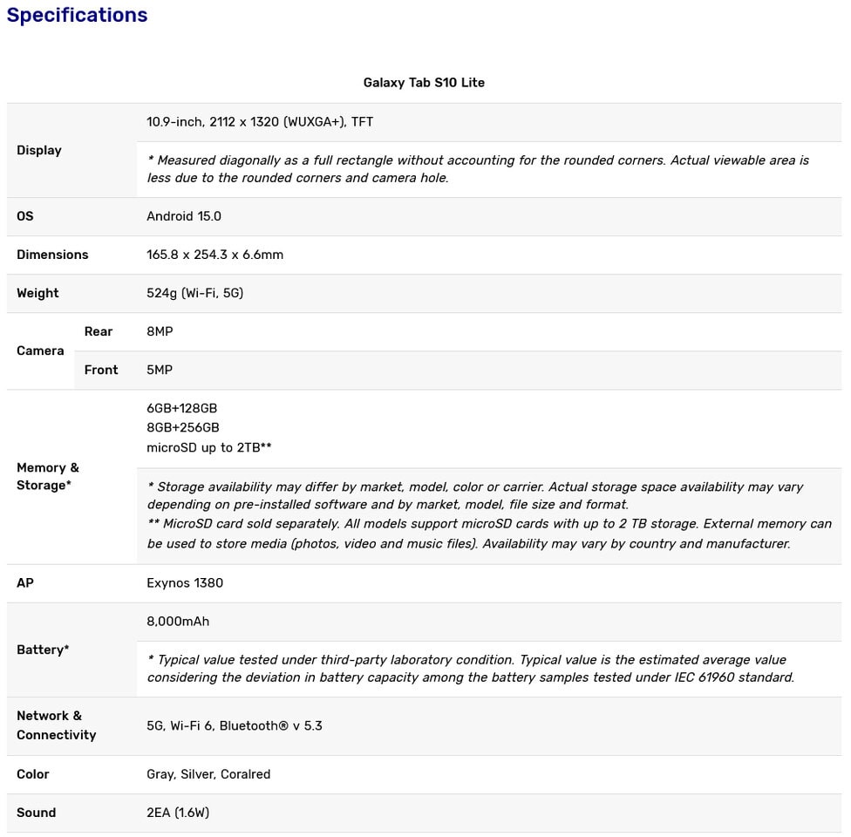Click the Android 15.0 OS value
This screenshot has height=837, width=851.
(x=184, y=216)
